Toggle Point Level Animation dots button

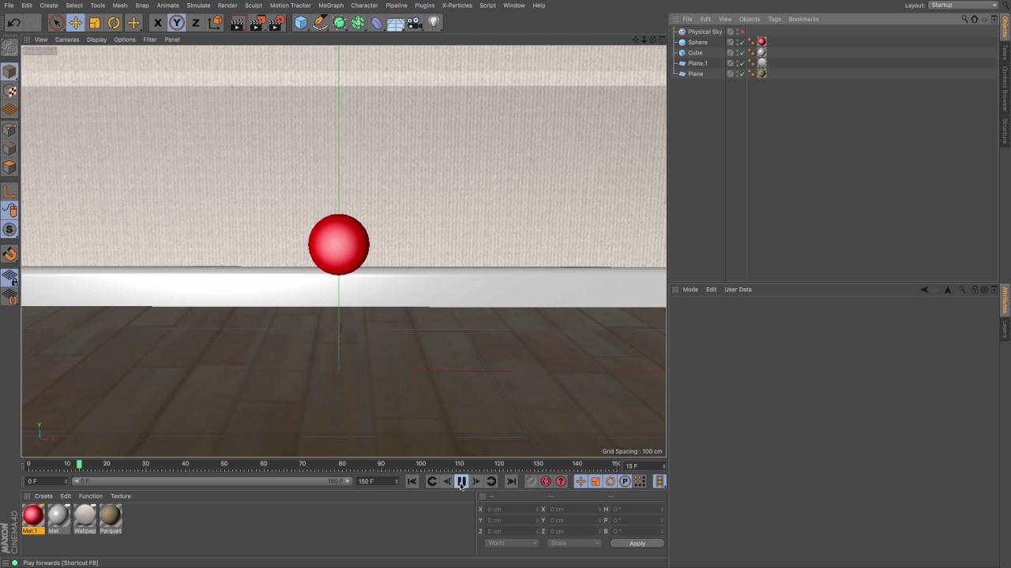(x=640, y=481)
